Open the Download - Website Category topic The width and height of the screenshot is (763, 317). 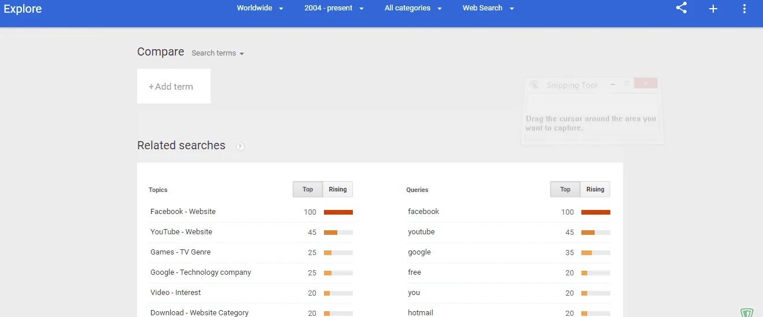coord(200,312)
